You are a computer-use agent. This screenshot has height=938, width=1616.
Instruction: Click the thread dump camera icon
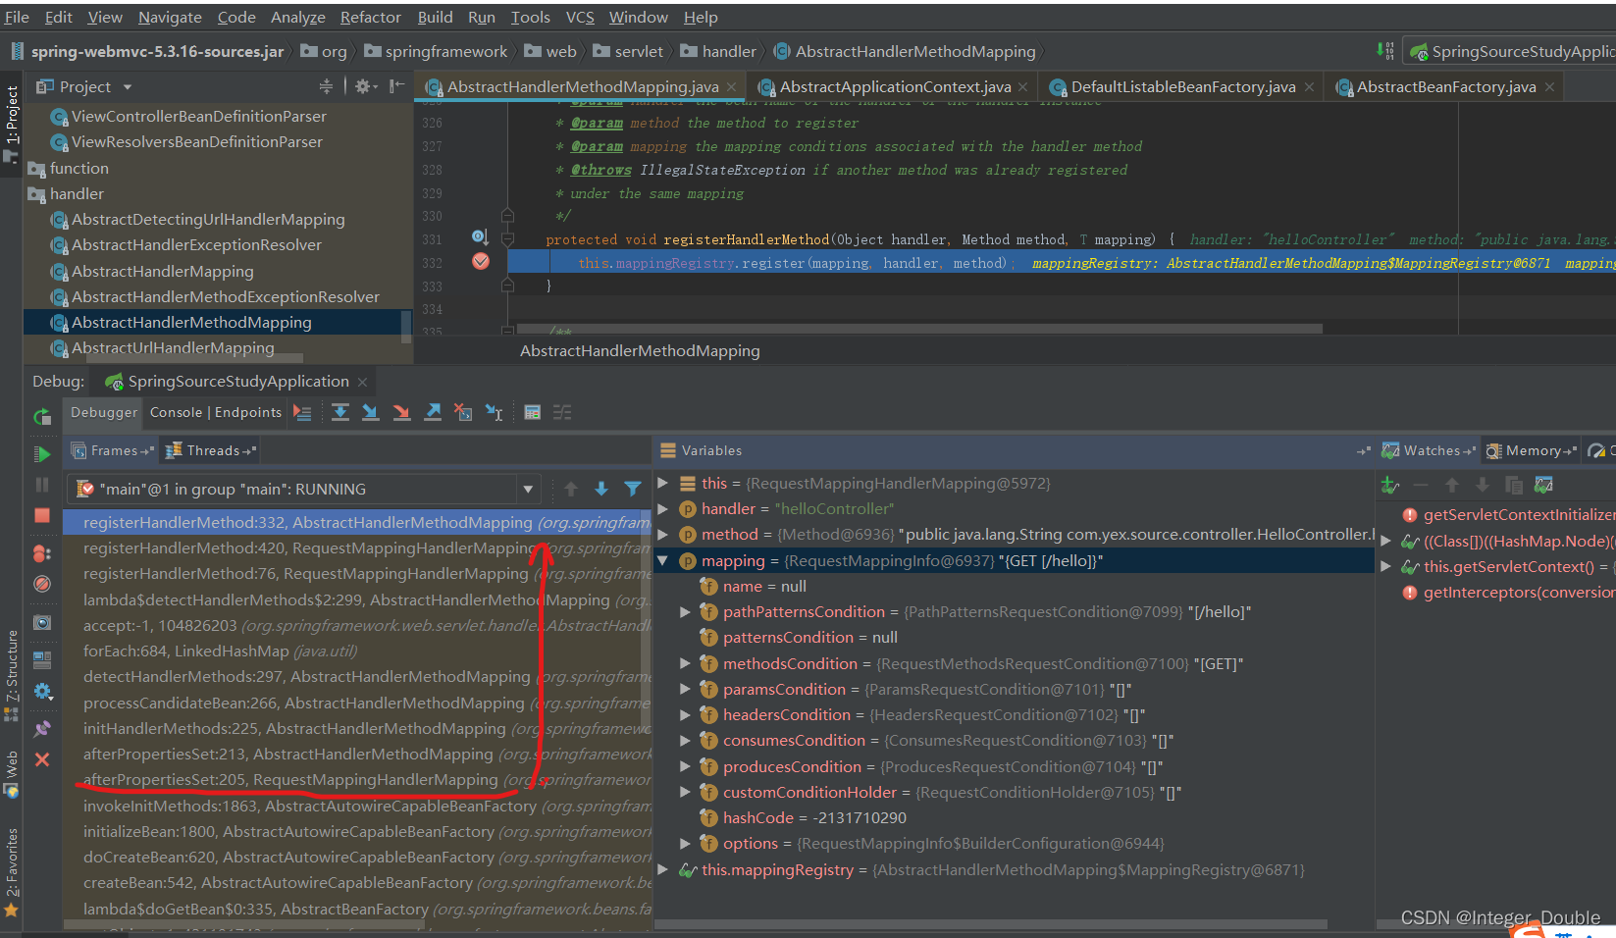[x=42, y=622]
